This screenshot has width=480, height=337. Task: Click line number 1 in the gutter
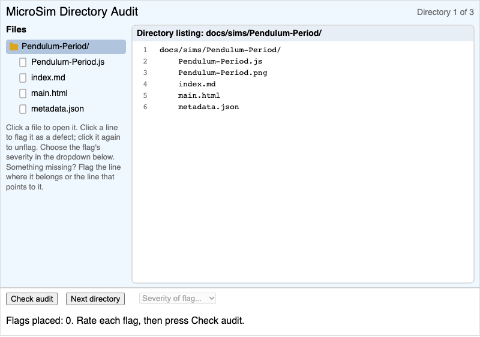pos(145,50)
